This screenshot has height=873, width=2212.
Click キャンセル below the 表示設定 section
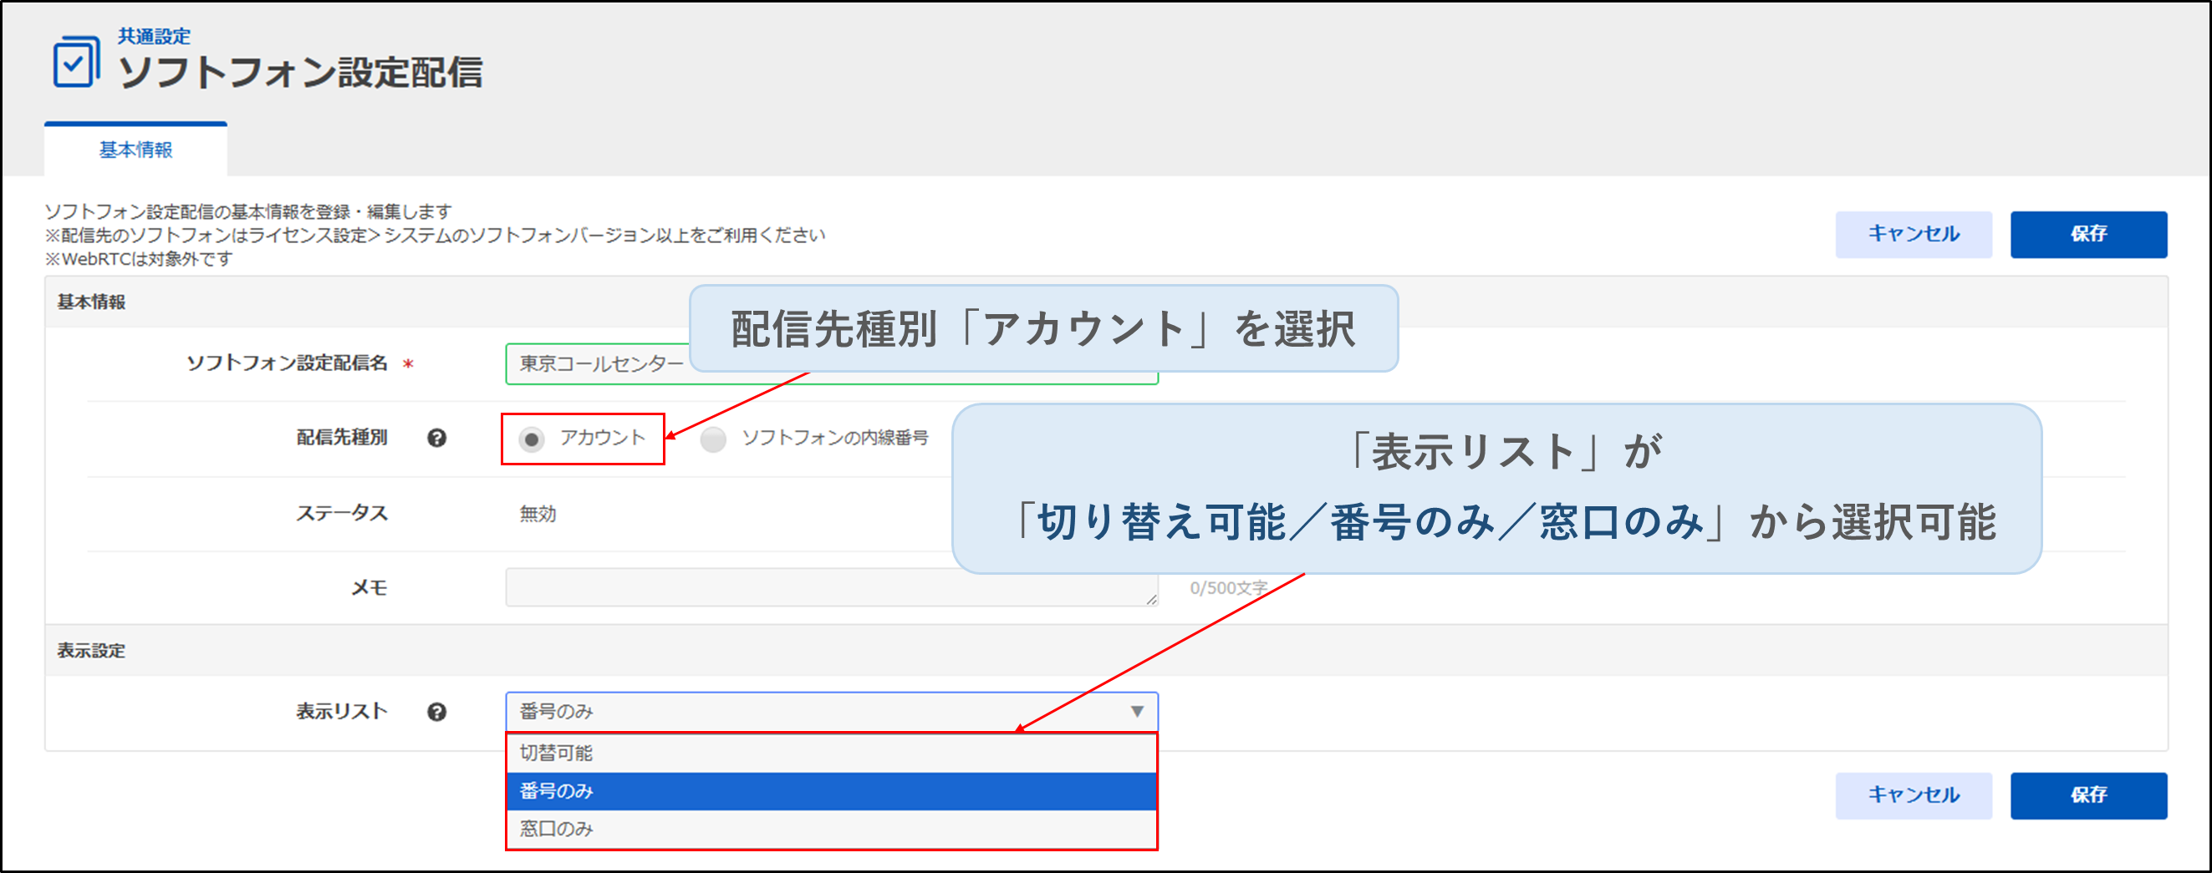pyautogui.click(x=1914, y=794)
